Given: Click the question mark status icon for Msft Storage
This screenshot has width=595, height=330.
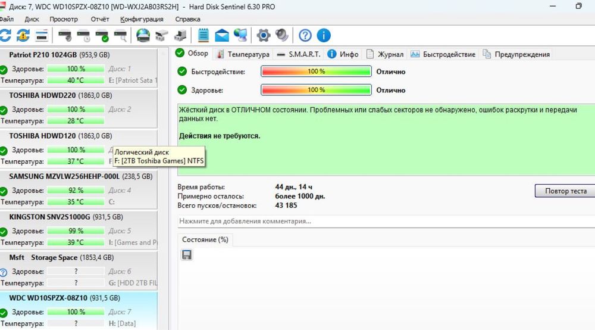Looking at the screenshot, I should tap(4, 272).
